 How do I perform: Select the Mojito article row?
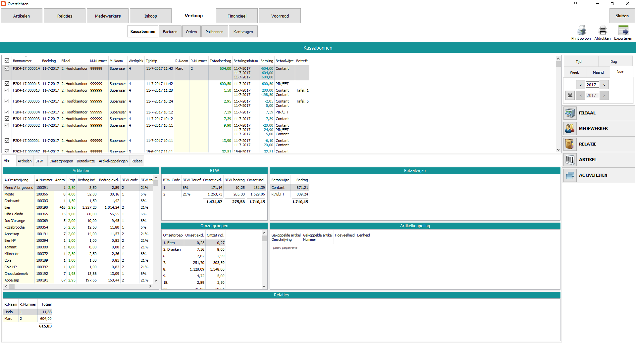[78, 194]
